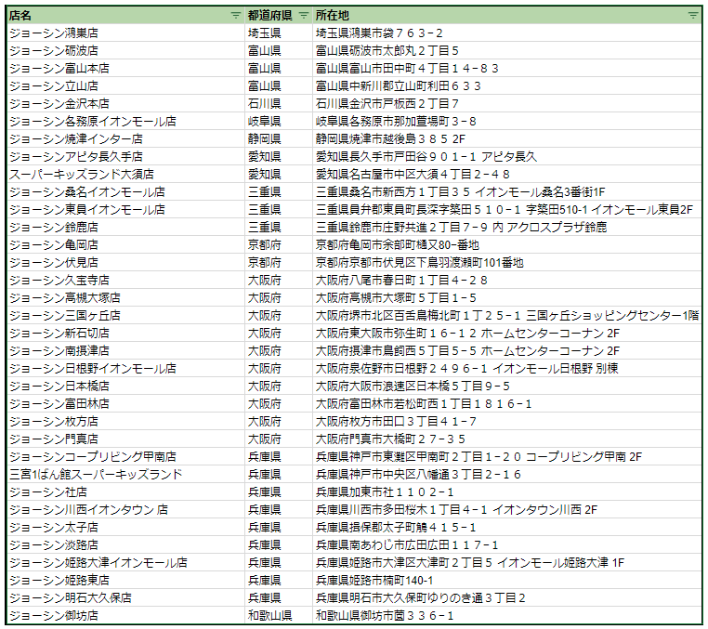This screenshot has height=629, width=708.
Task: Open the 都道府県 column filter dropdown
Action: coord(304,16)
